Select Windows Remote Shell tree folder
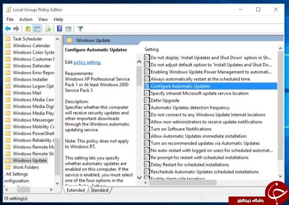The width and height of the screenshot is (289, 205). [x=33, y=154]
